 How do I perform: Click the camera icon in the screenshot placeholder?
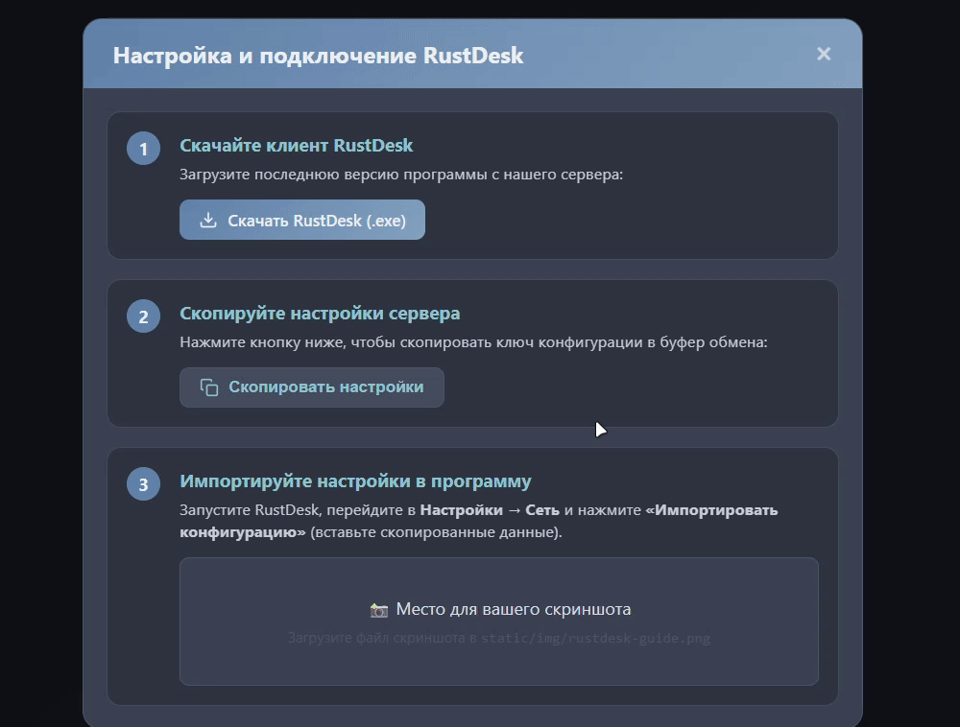click(379, 610)
